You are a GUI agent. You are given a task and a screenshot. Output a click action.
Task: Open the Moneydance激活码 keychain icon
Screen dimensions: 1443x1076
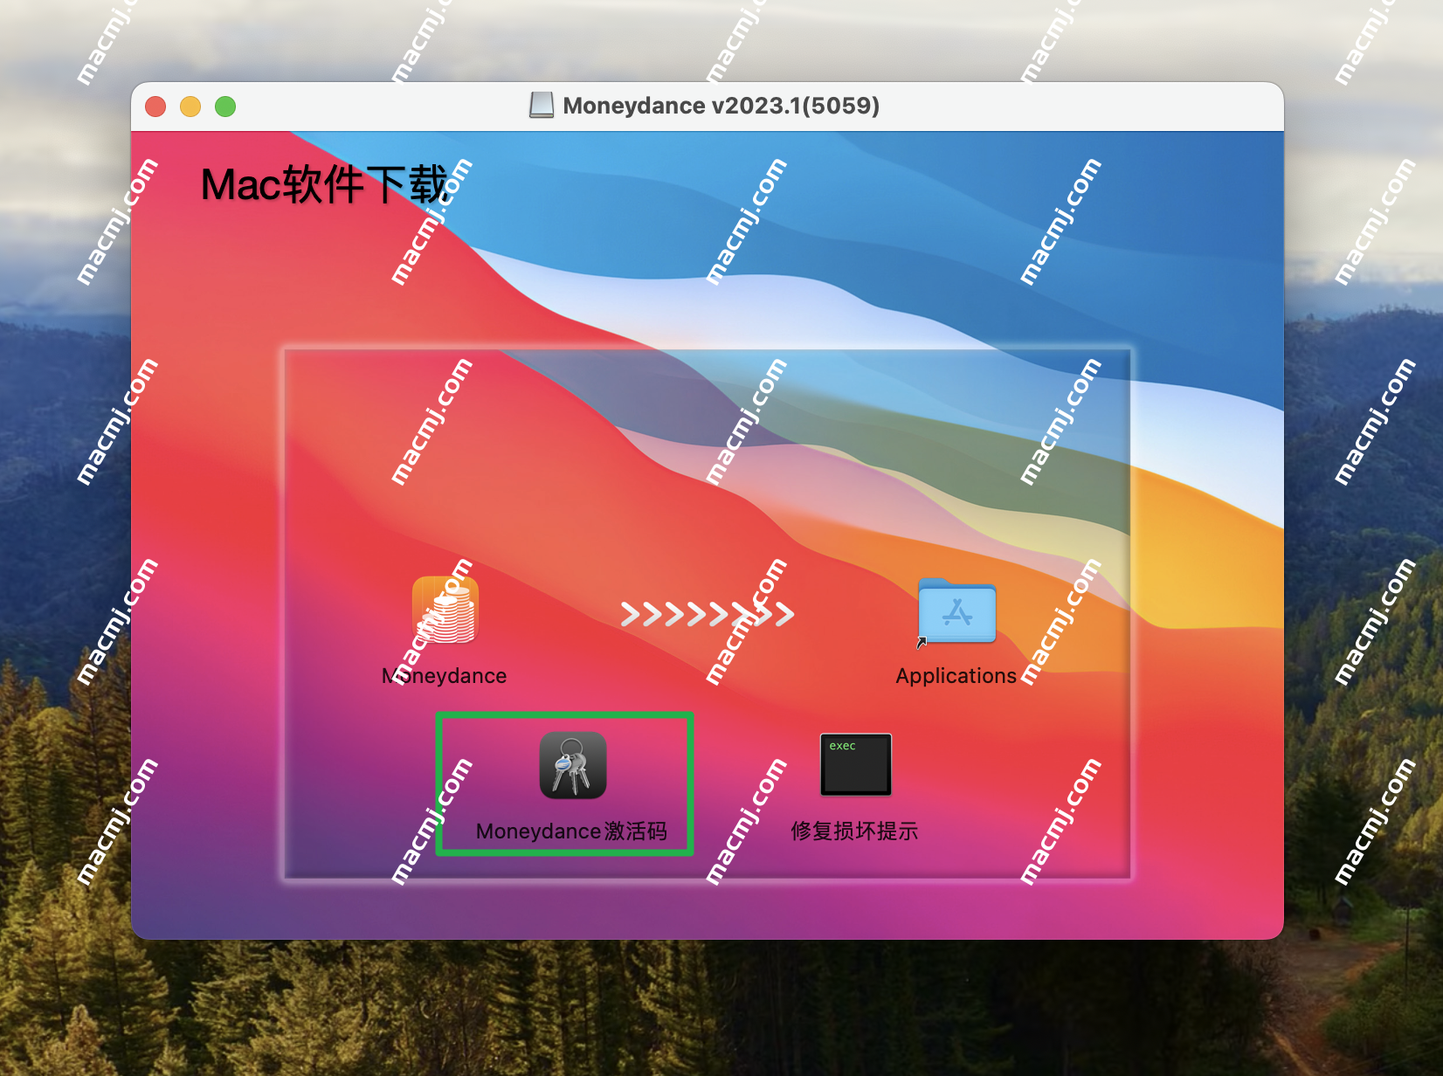(572, 765)
